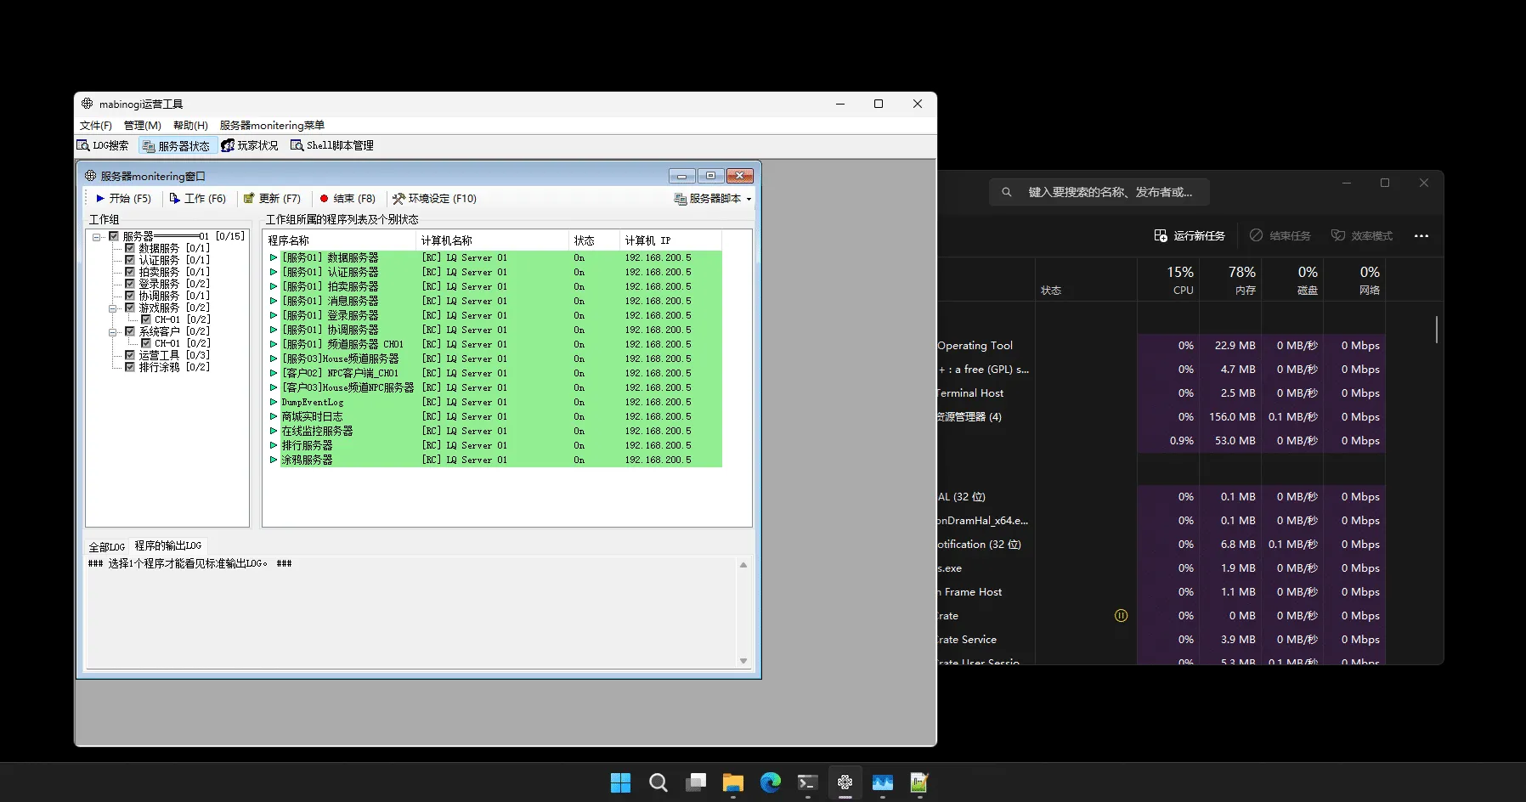Uncheck the 协调服务 checkbox
Screen dimensions: 1526x802
[x=130, y=296]
